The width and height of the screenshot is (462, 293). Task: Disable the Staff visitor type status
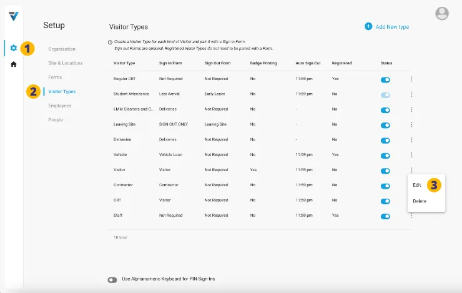coord(385,216)
